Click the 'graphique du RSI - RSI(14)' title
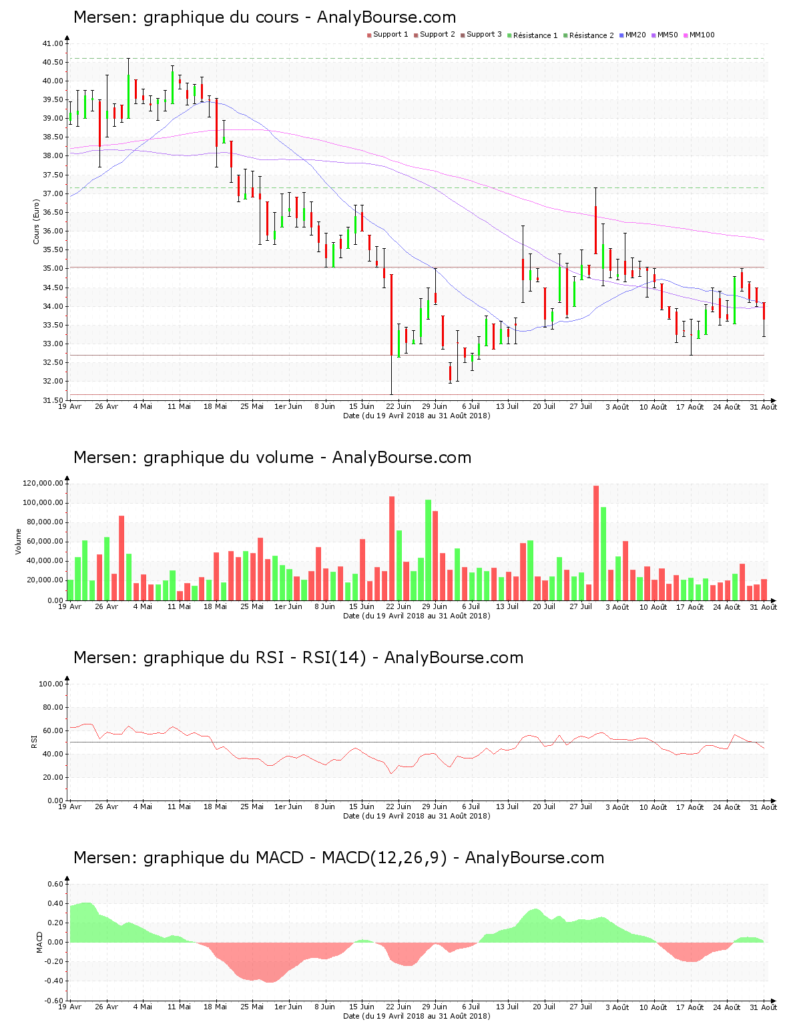 (x=255, y=658)
